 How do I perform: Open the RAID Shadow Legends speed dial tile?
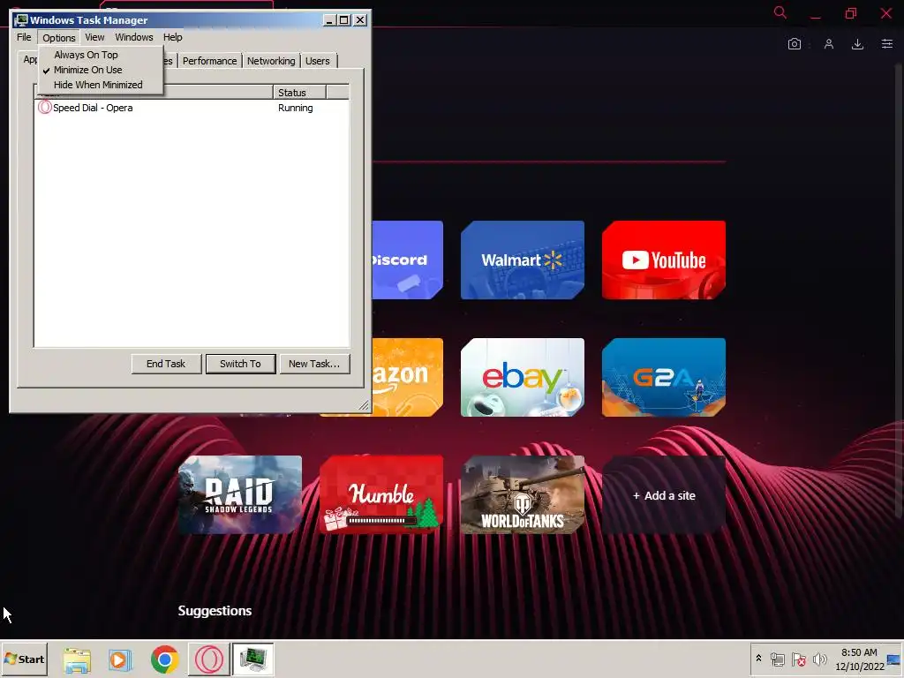pyautogui.click(x=240, y=495)
